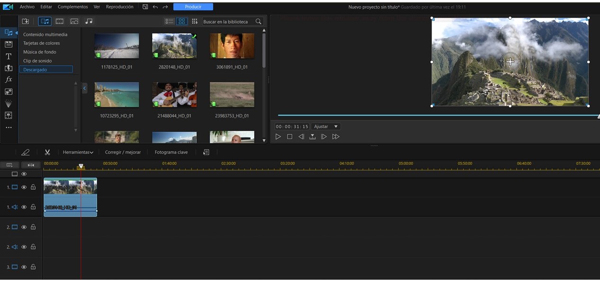The width and height of the screenshot is (600, 283).
Task: Select the 21488044_HD_01 mariachi thumbnail
Action: click(x=174, y=95)
